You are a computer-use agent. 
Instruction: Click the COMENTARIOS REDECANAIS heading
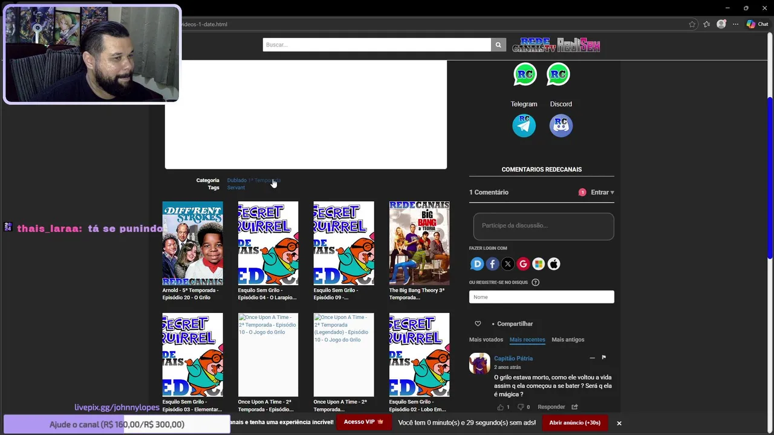point(542,169)
